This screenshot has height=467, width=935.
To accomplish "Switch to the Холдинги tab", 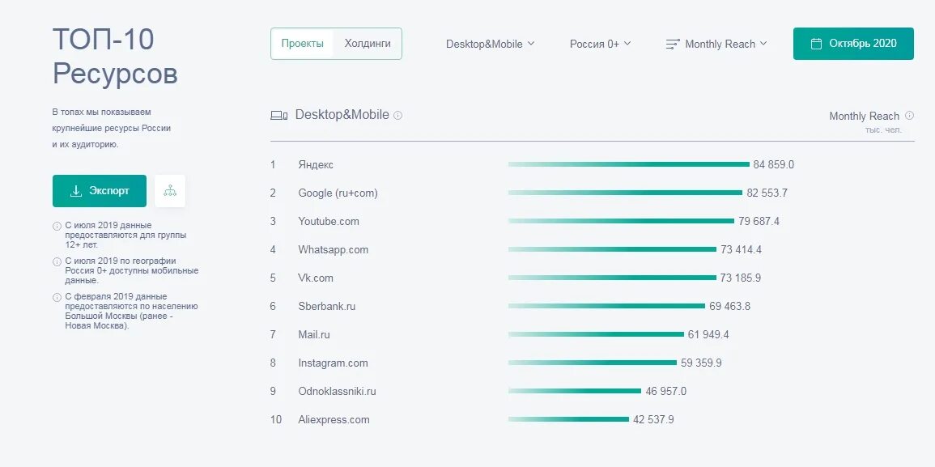I will [x=368, y=44].
